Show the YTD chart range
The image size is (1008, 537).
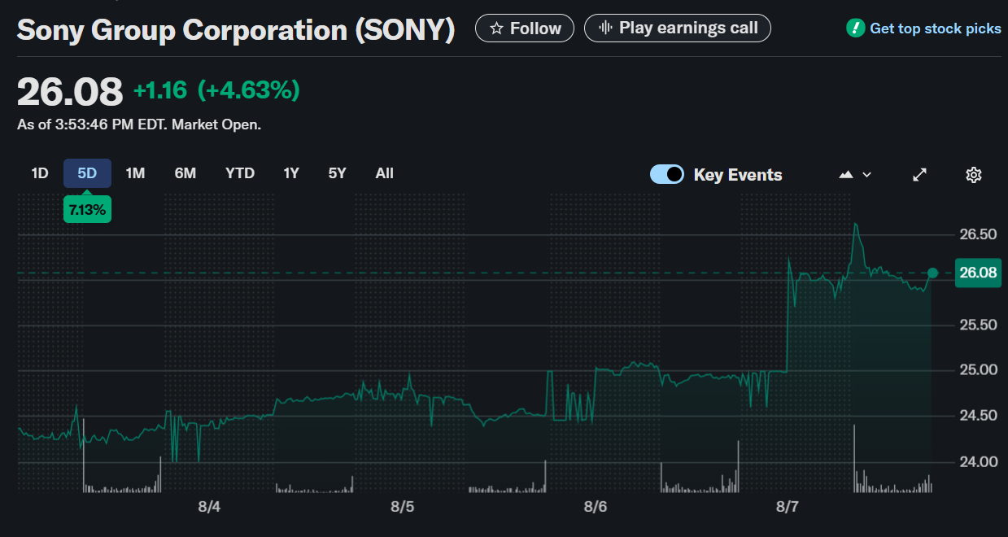click(x=240, y=173)
